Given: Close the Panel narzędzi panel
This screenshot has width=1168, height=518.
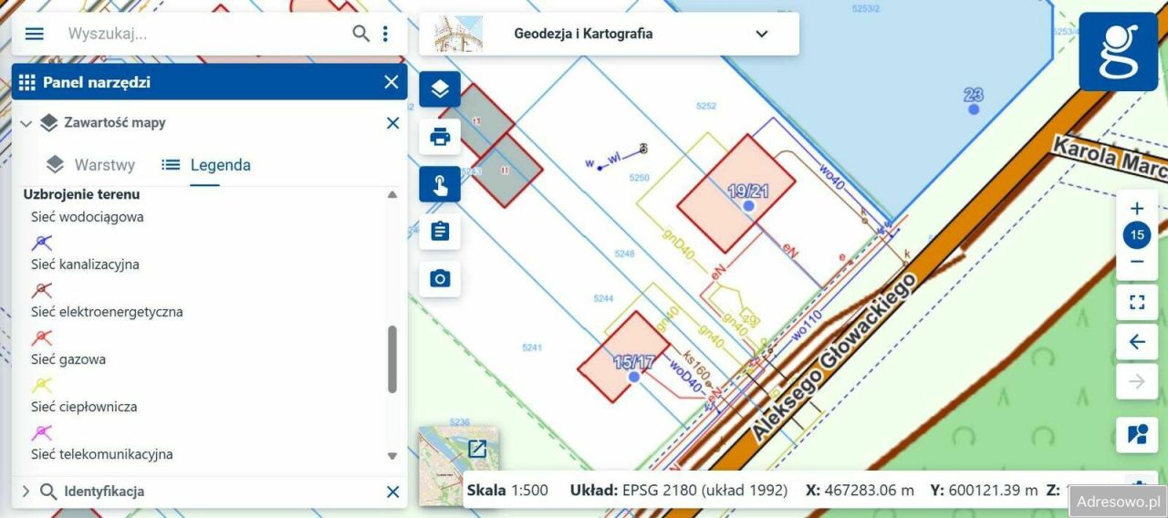Looking at the screenshot, I should point(391,82).
